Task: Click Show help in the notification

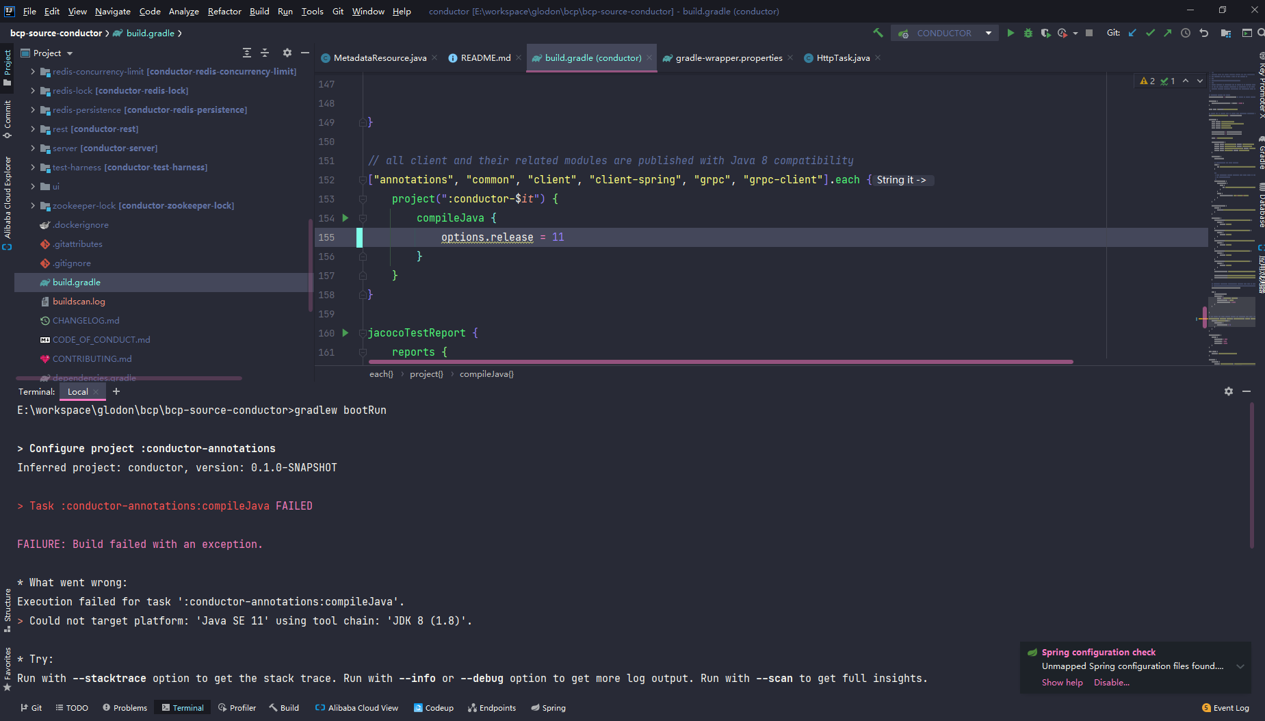Action: coord(1061,682)
